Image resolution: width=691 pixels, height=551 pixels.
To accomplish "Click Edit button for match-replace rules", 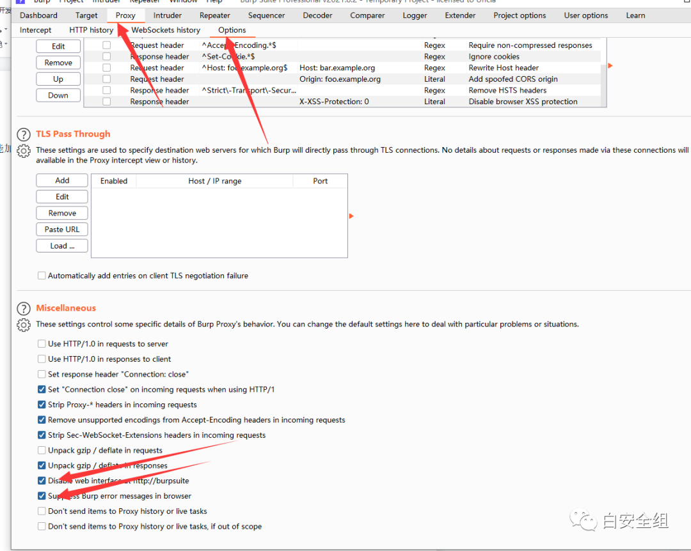I will click(58, 46).
